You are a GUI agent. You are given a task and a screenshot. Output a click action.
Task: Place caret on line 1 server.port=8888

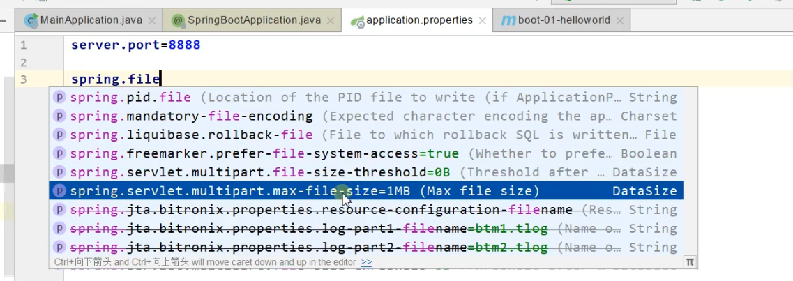[x=135, y=45]
